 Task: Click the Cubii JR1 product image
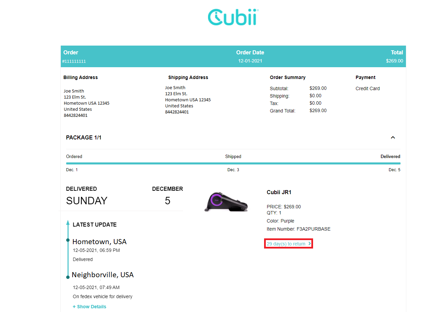click(226, 202)
